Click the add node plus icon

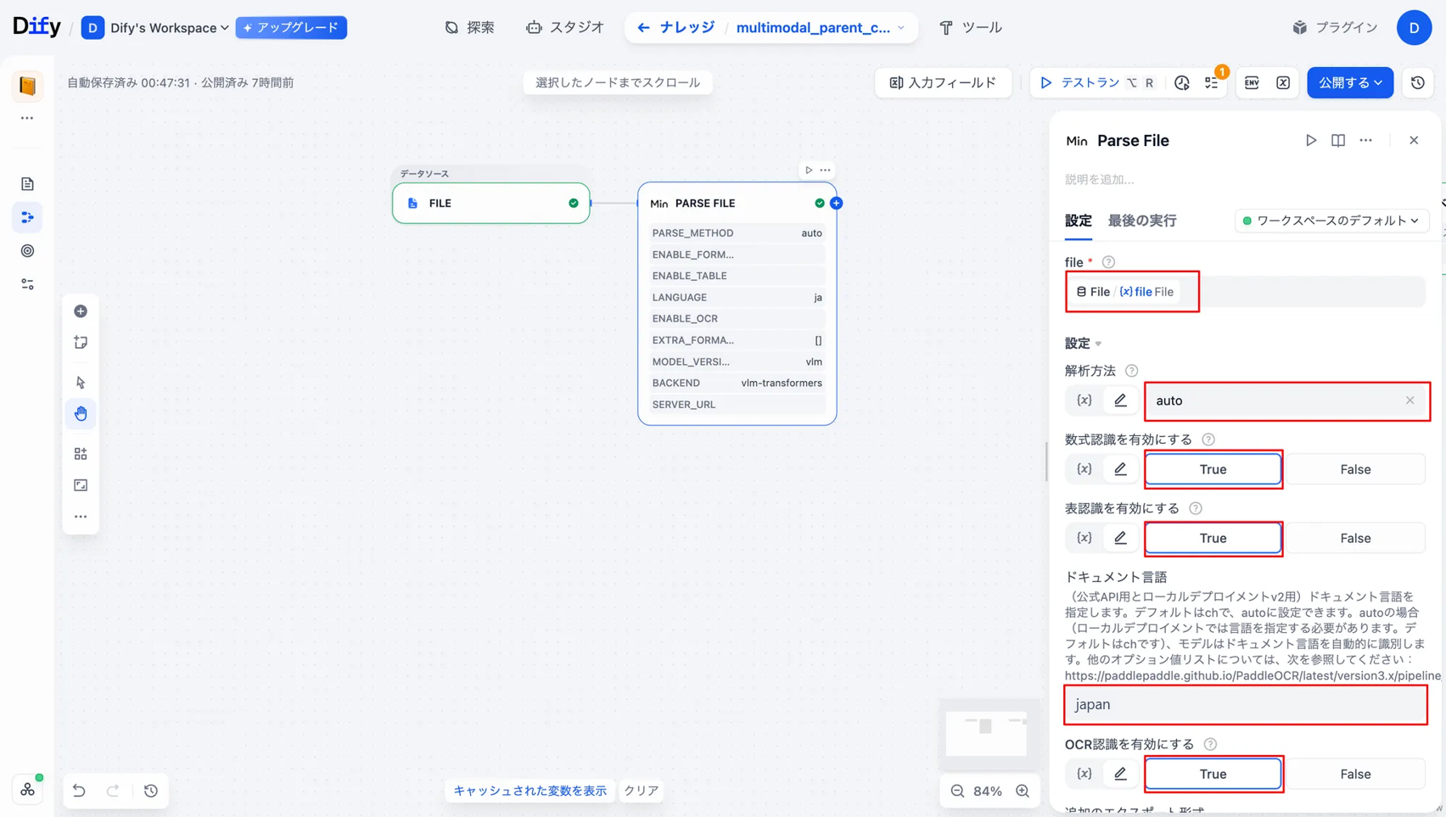[x=81, y=311]
